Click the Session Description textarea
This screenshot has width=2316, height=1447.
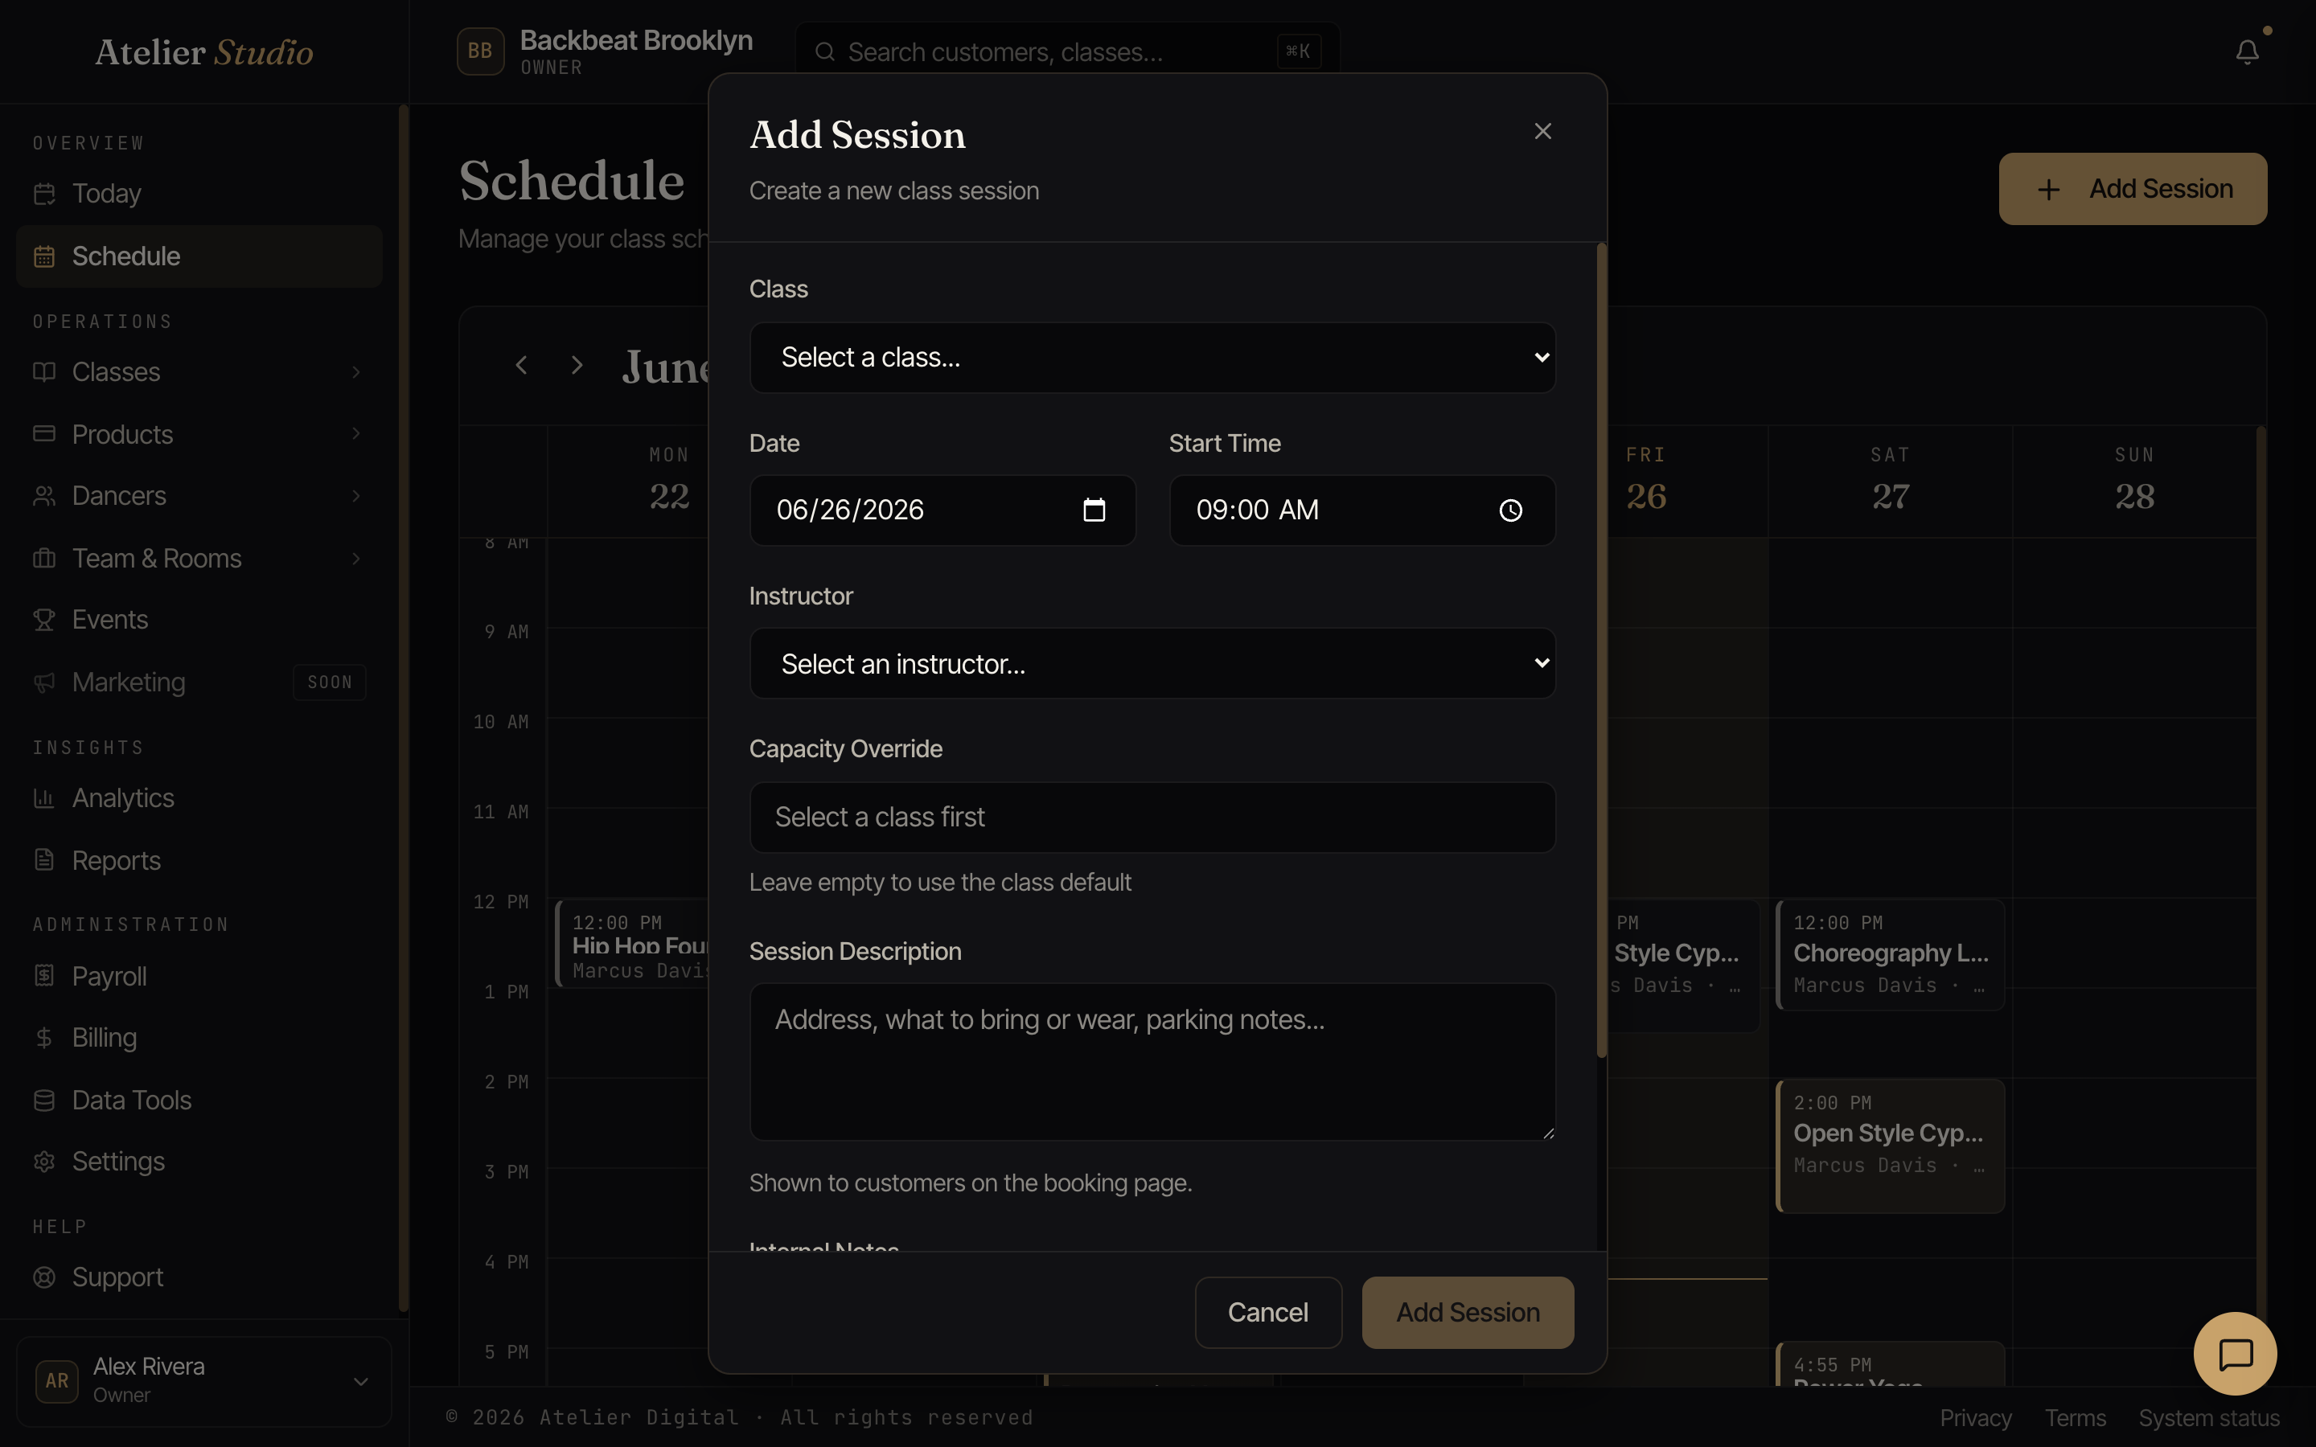(x=1152, y=1061)
